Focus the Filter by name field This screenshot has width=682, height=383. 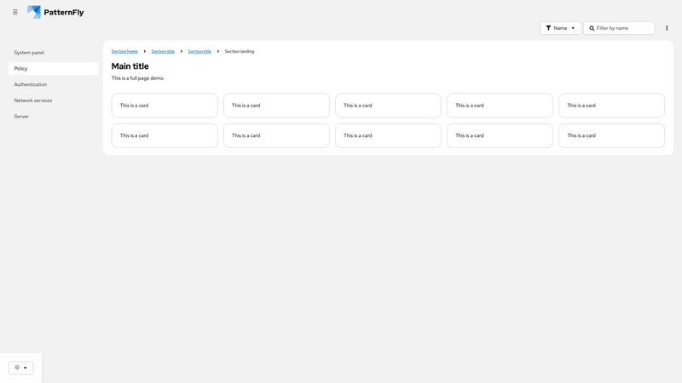[x=619, y=28]
